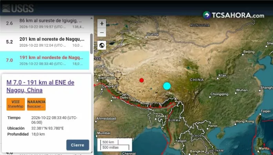Click the Tiempo timestamp value
The height and width of the screenshot is (155, 273).
click(54, 120)
